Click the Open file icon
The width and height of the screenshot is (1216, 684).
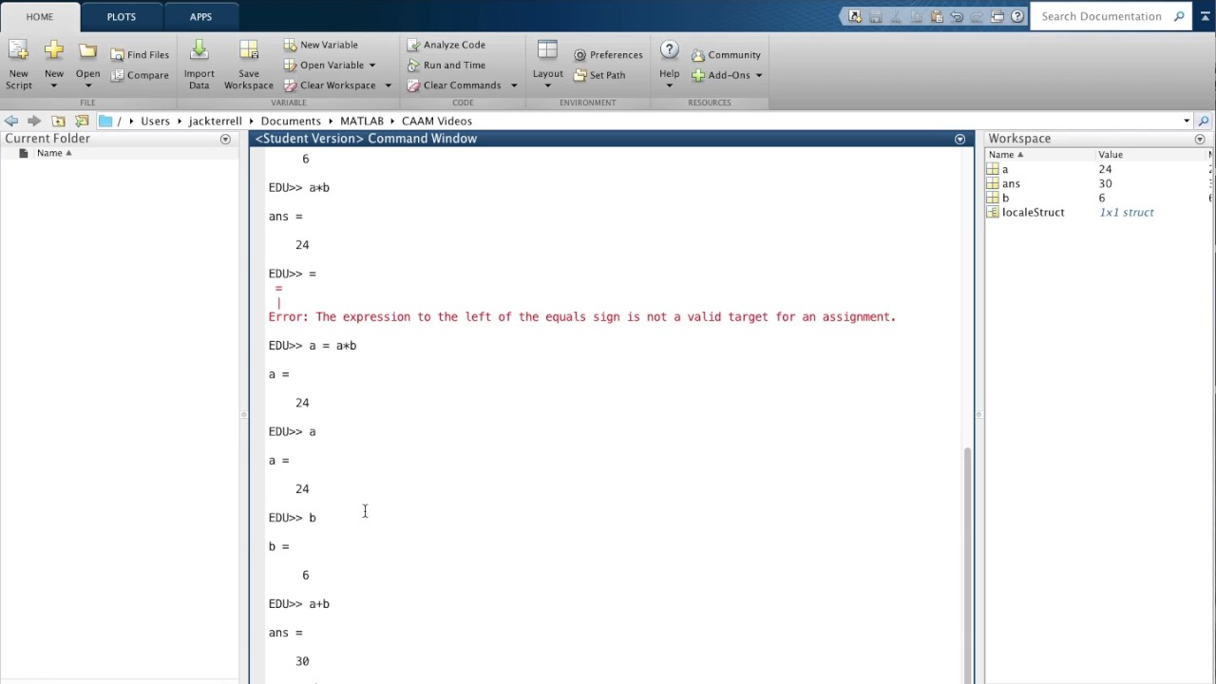(87, 51)
